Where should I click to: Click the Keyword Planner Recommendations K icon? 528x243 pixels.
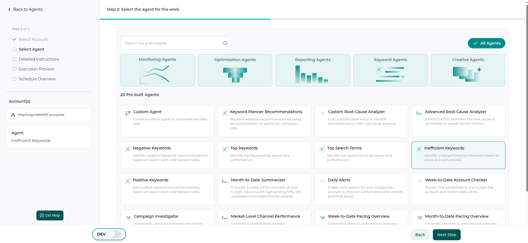coord(225,113)
